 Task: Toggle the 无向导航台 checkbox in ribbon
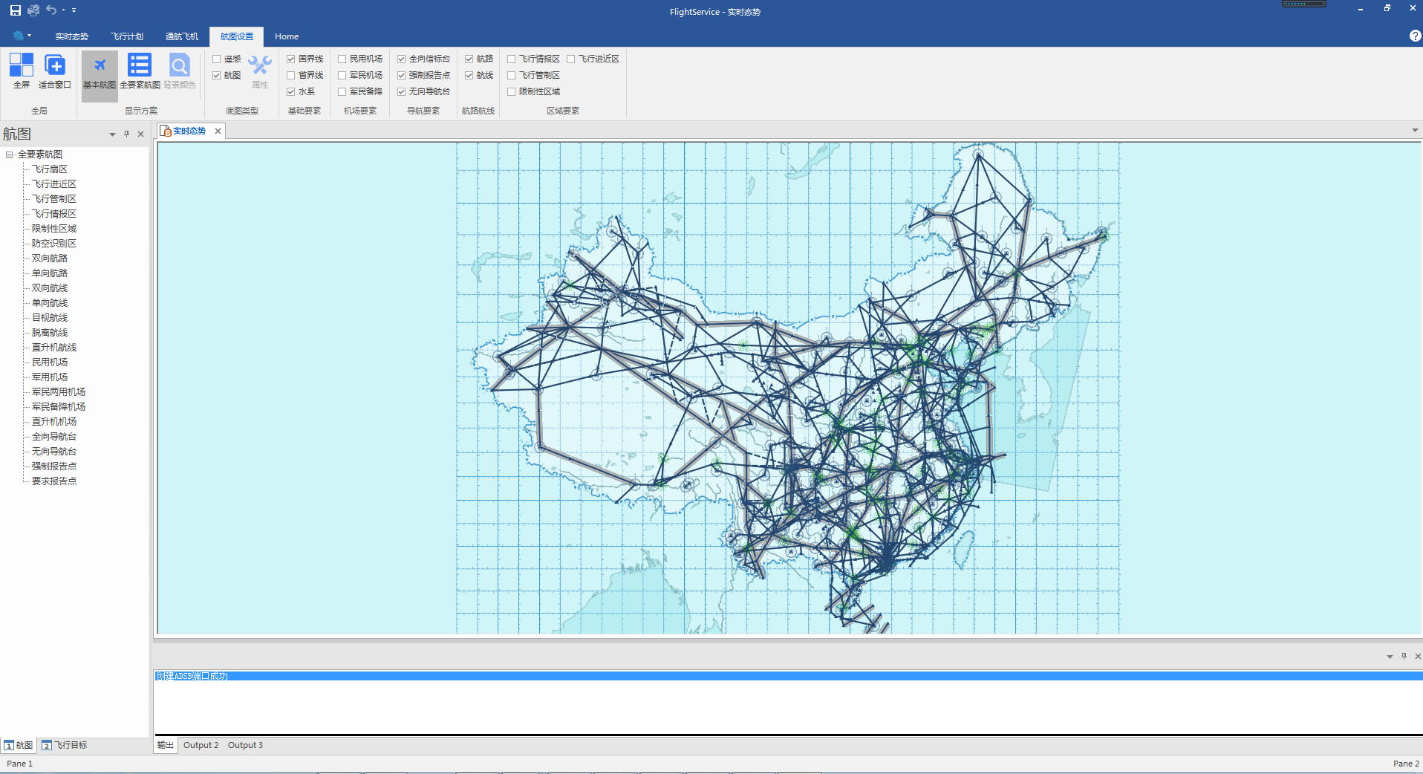(402, 91)
